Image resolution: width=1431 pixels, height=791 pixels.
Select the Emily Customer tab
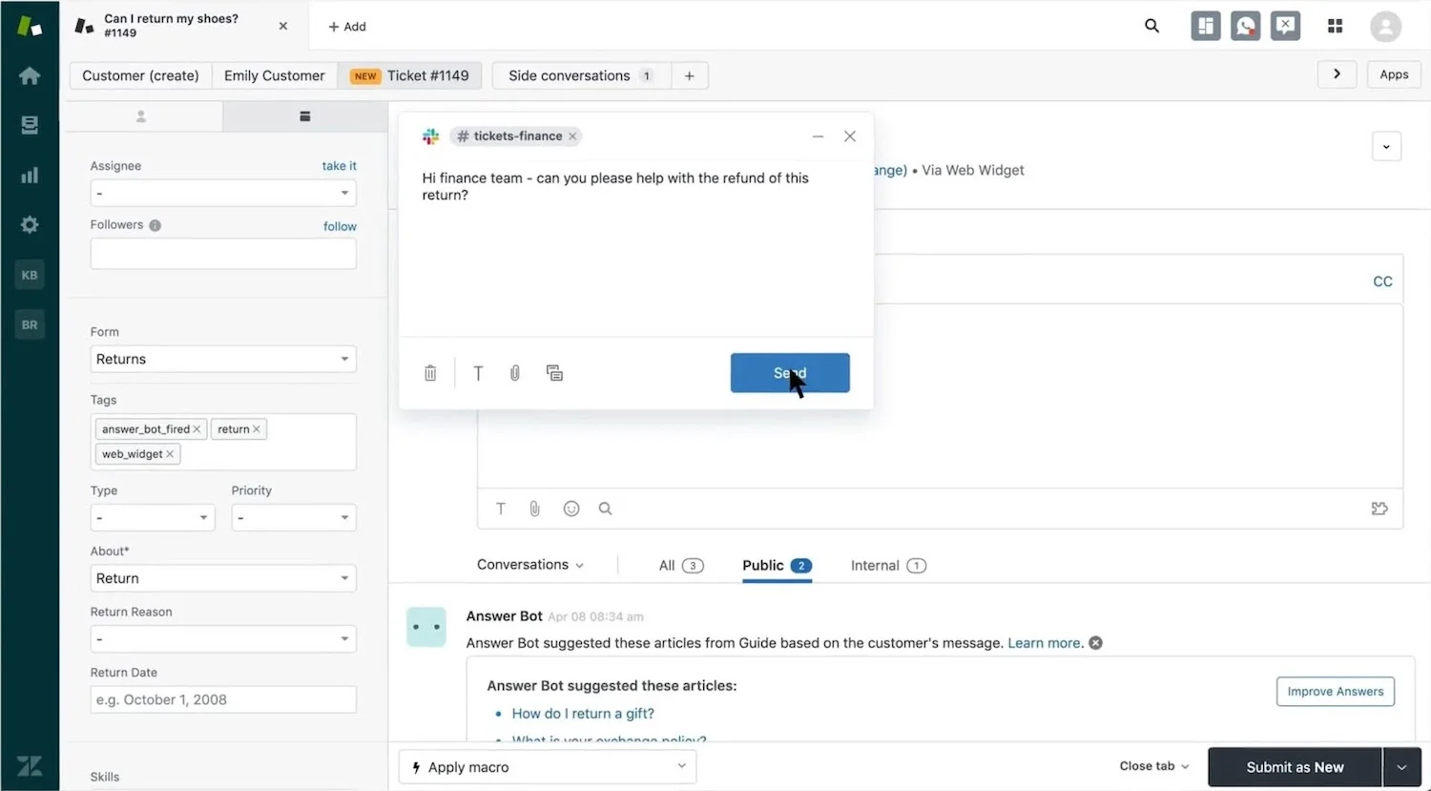coord(275,75)
